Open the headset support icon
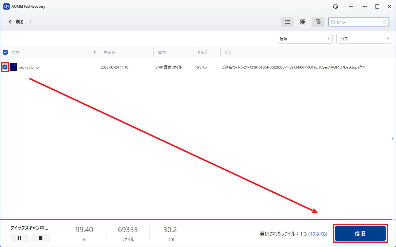 [x=335, y=6]
